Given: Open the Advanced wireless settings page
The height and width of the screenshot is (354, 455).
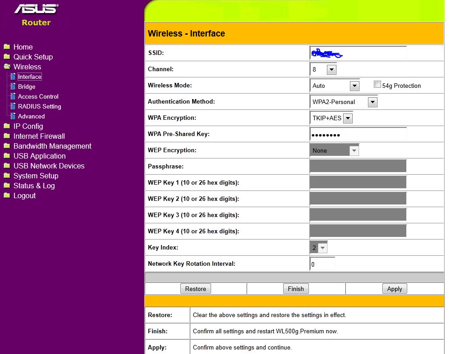Looking at the screenshot, I should pos(31,116).
